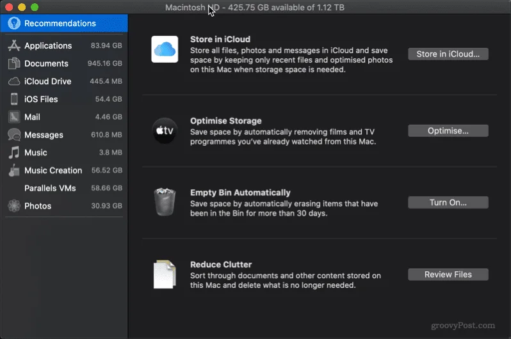Click the iCloud app icon
The height and width of the screenshot is (339, 511).
[165, 49]
